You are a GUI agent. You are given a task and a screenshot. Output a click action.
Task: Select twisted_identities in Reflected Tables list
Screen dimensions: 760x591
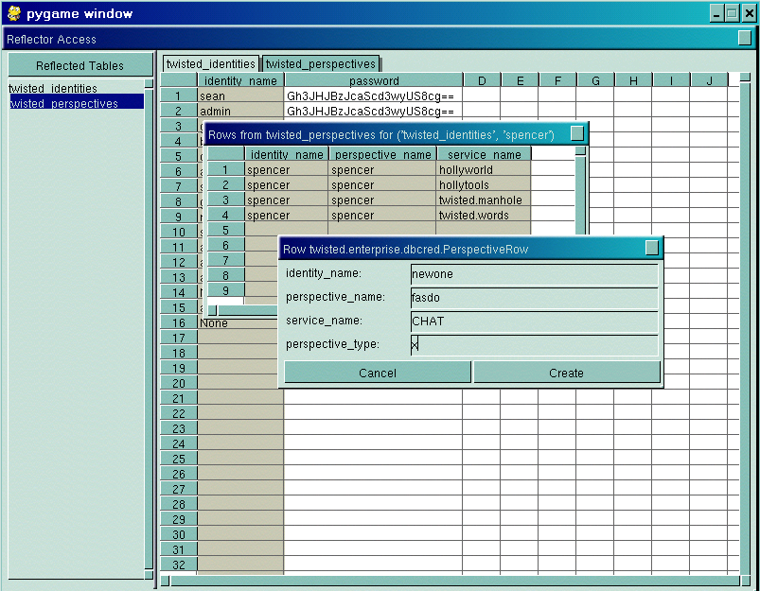tap(53, 89)
